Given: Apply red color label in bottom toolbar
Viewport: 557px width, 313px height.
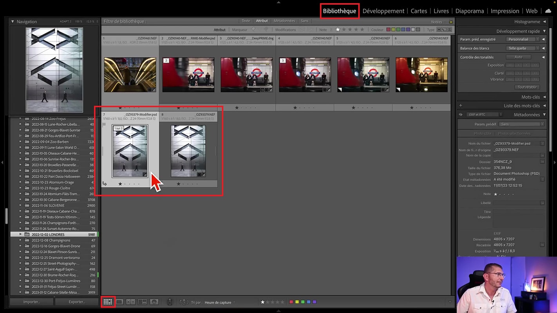Looking at the screenshot, I should click(x=291, y=302).
